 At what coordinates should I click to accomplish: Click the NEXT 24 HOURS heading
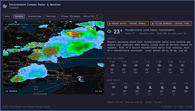(116, 58)
